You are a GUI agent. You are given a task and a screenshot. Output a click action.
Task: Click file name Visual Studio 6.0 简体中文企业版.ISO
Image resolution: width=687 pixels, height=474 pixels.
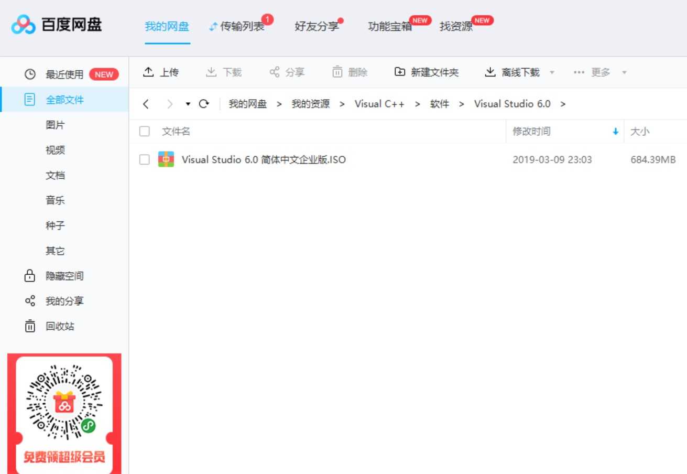coord(264,159)
